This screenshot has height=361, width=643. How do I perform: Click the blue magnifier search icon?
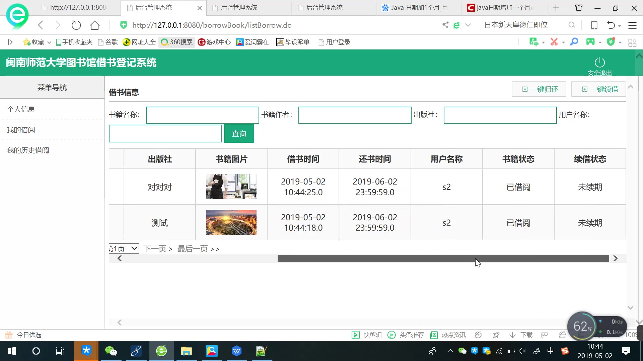pyautogui.click(x=574, y=42)
